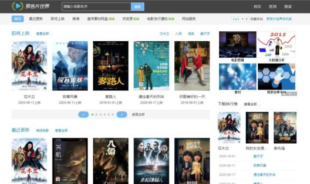Image resolution: width=310 pixels, height=184 pixels.
Task: Click the blue 即将上映 section heading
Action: click(x=21, y=33)
